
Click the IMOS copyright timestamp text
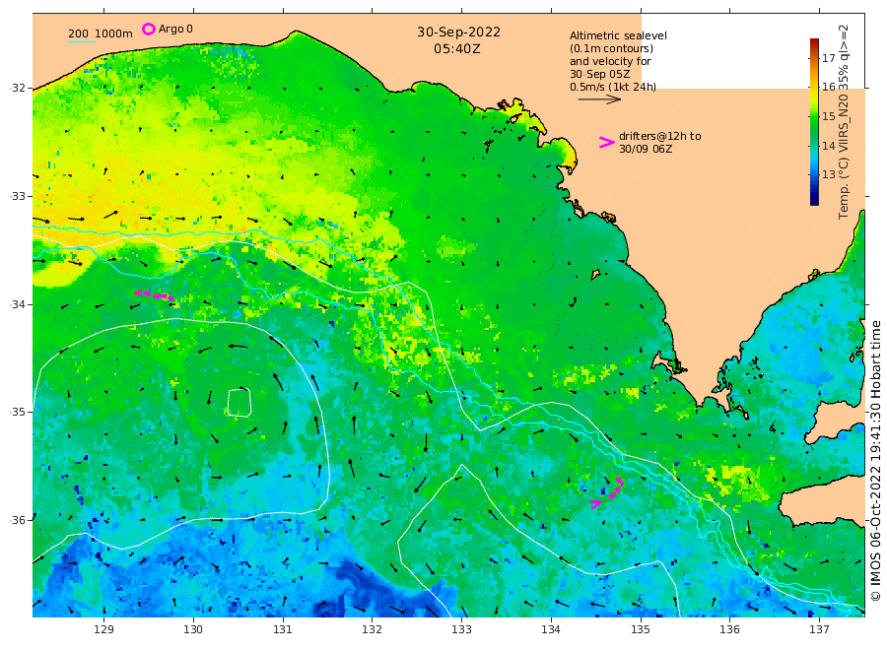coord(876,461)
